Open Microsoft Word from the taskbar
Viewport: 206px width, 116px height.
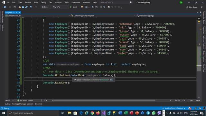tap(120, 113)
